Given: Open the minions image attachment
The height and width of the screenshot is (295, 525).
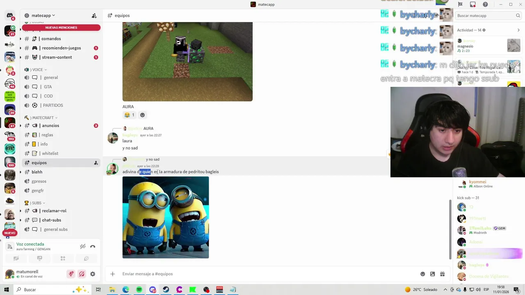Looking at the screenshot, I should tap(166, 218).
